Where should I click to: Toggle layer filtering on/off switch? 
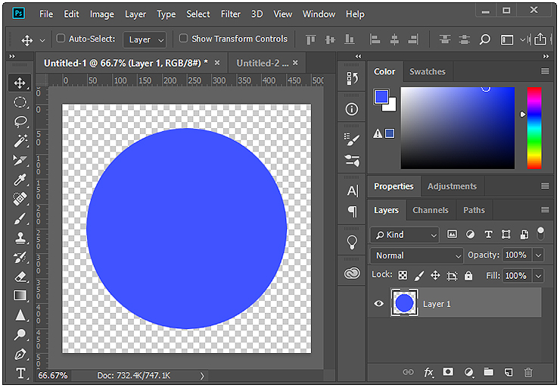click(x=541, y=234)
